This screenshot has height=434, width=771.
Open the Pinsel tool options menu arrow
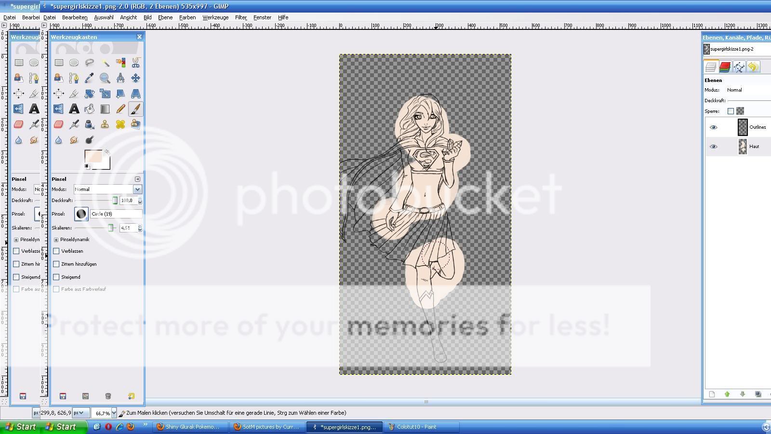tap(138, 179)
